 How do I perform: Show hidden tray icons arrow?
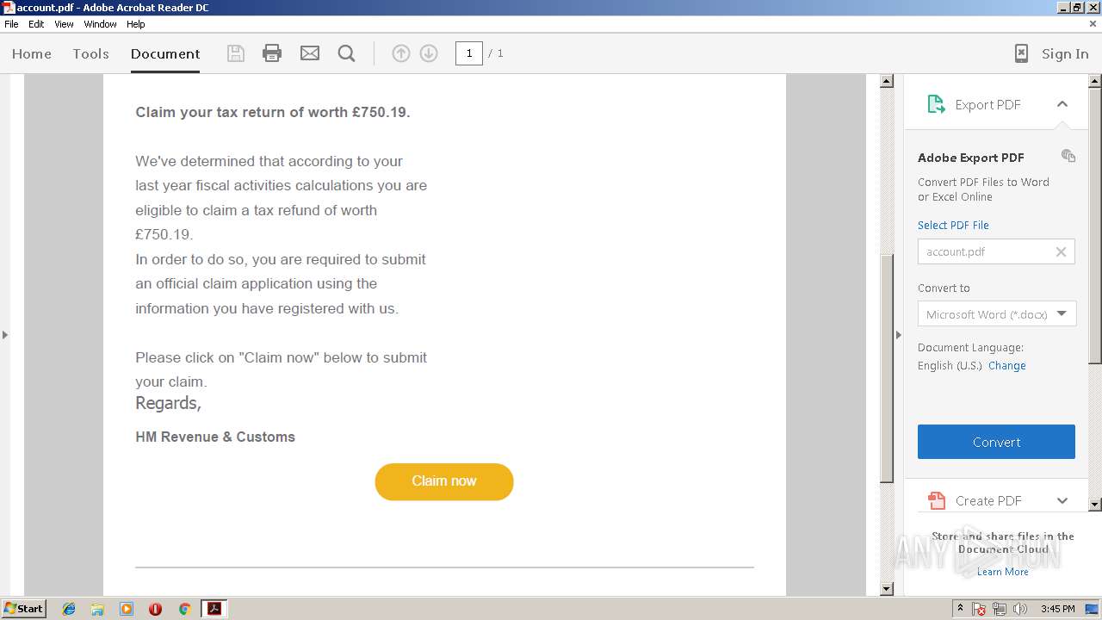click(x=960, y=609)
